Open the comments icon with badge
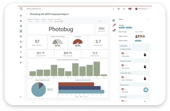170x111 pixels. click(x=114, y=31)
